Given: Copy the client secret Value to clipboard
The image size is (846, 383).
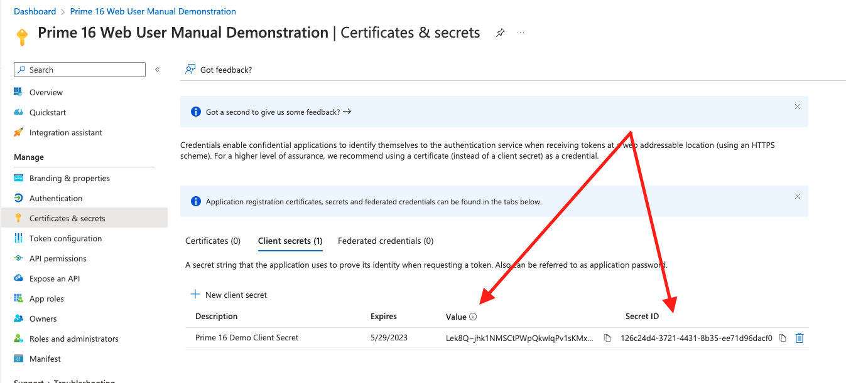Looking at the screenshot, I should click(607, 338).
